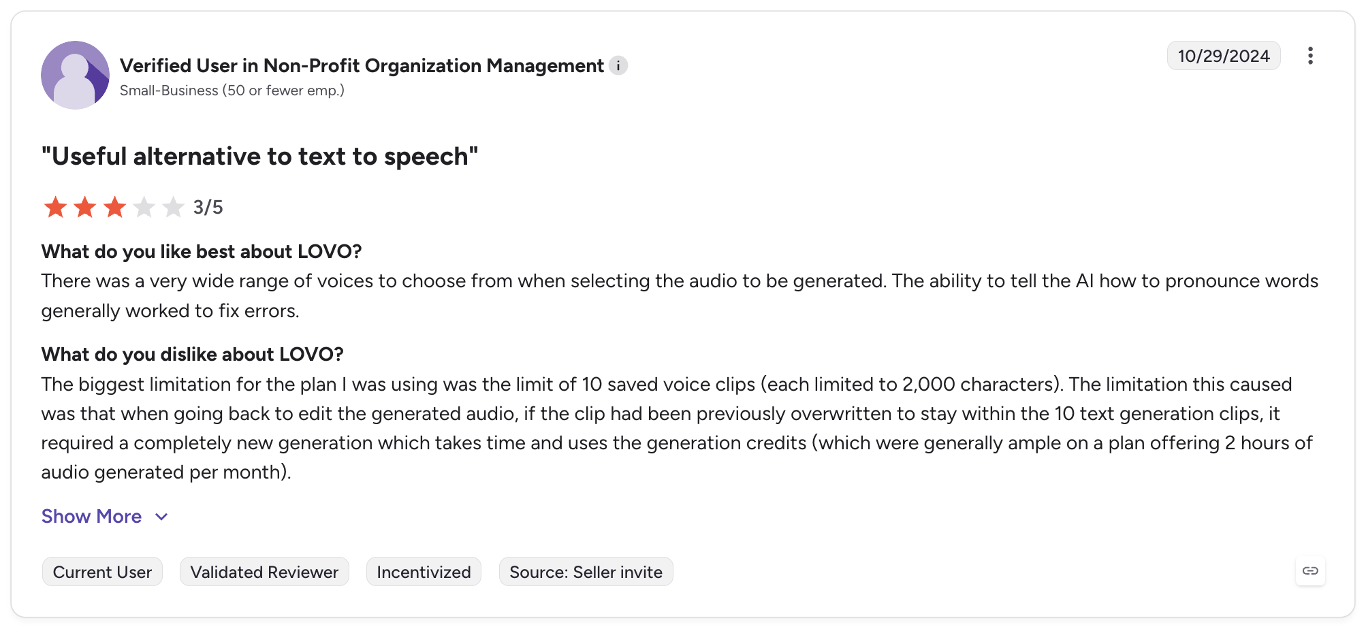Click the Incentivized badge

[424, 572]
